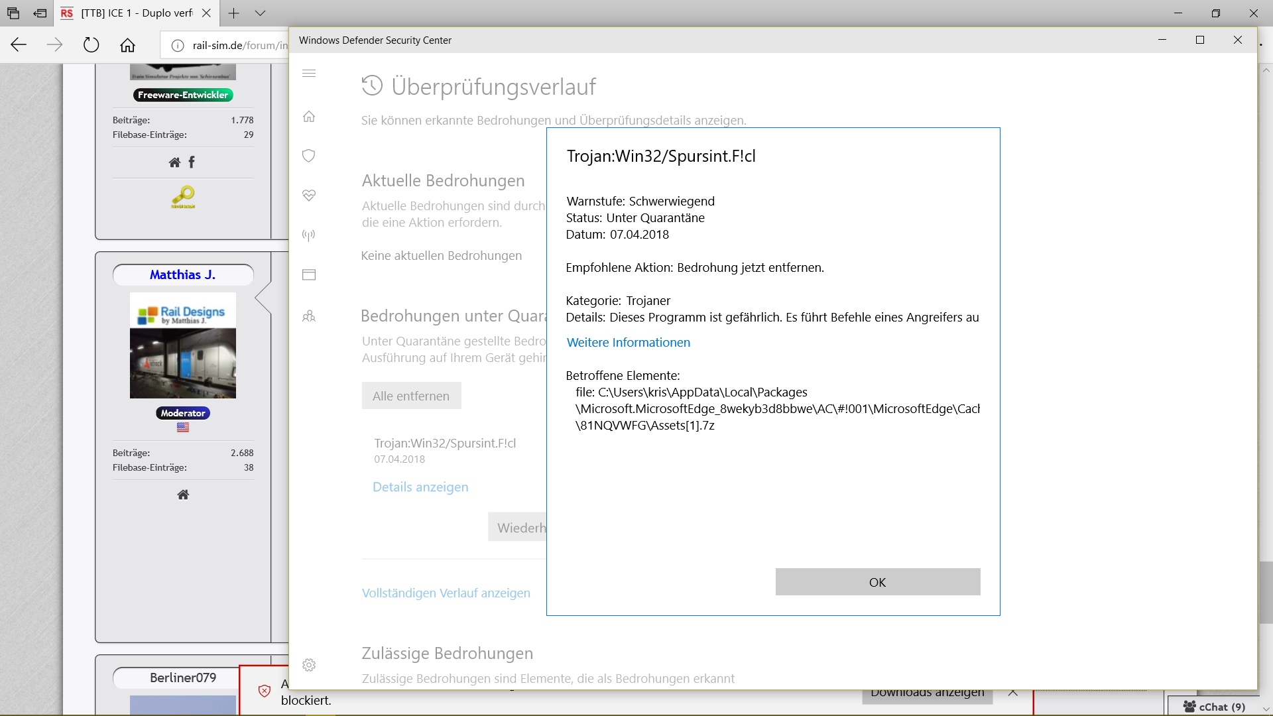Open the cChat (9) panel
Viewport: 1273px width, 716px height.
1214,707
